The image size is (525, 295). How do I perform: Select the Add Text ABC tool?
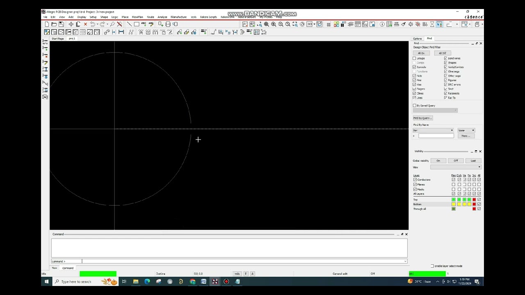tap(144, 24)
